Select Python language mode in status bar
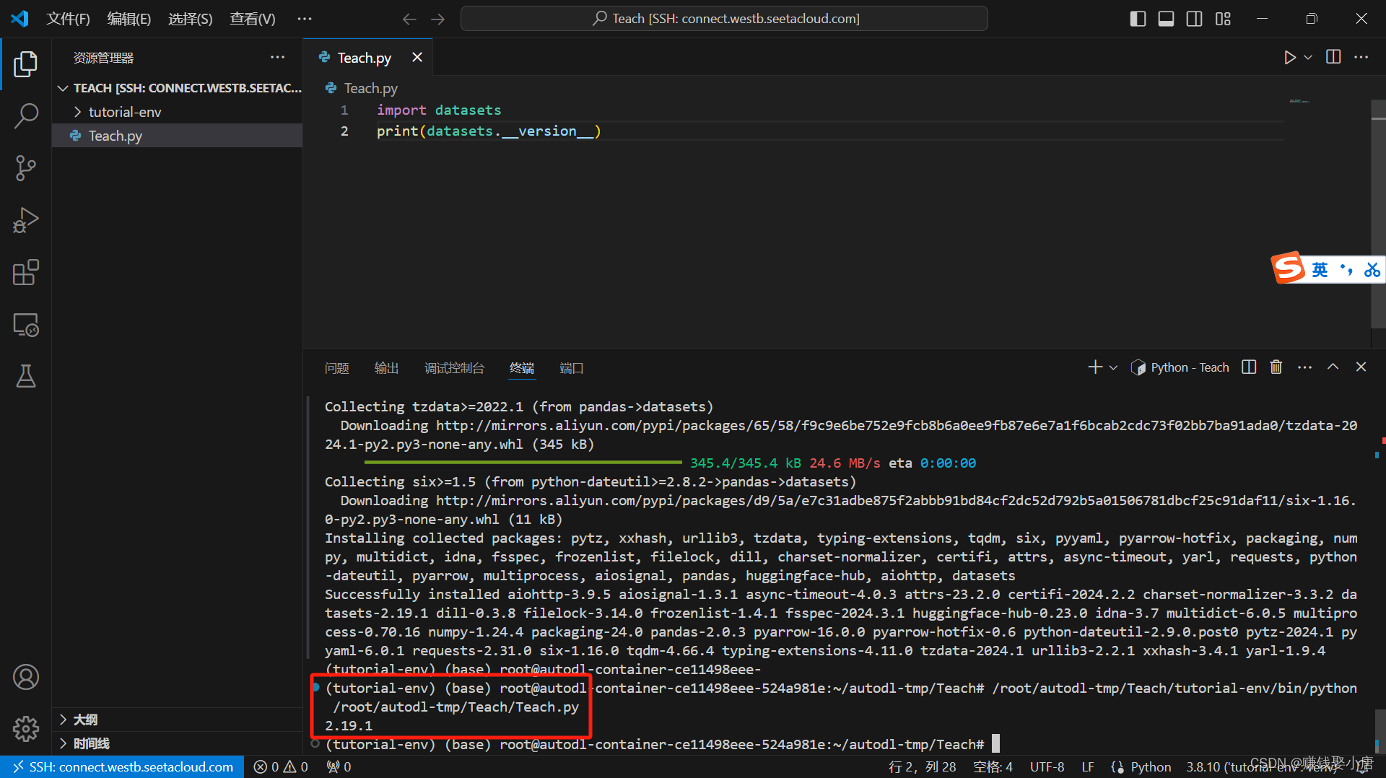Viewport: 1386px width, 778px height. 1151,766
